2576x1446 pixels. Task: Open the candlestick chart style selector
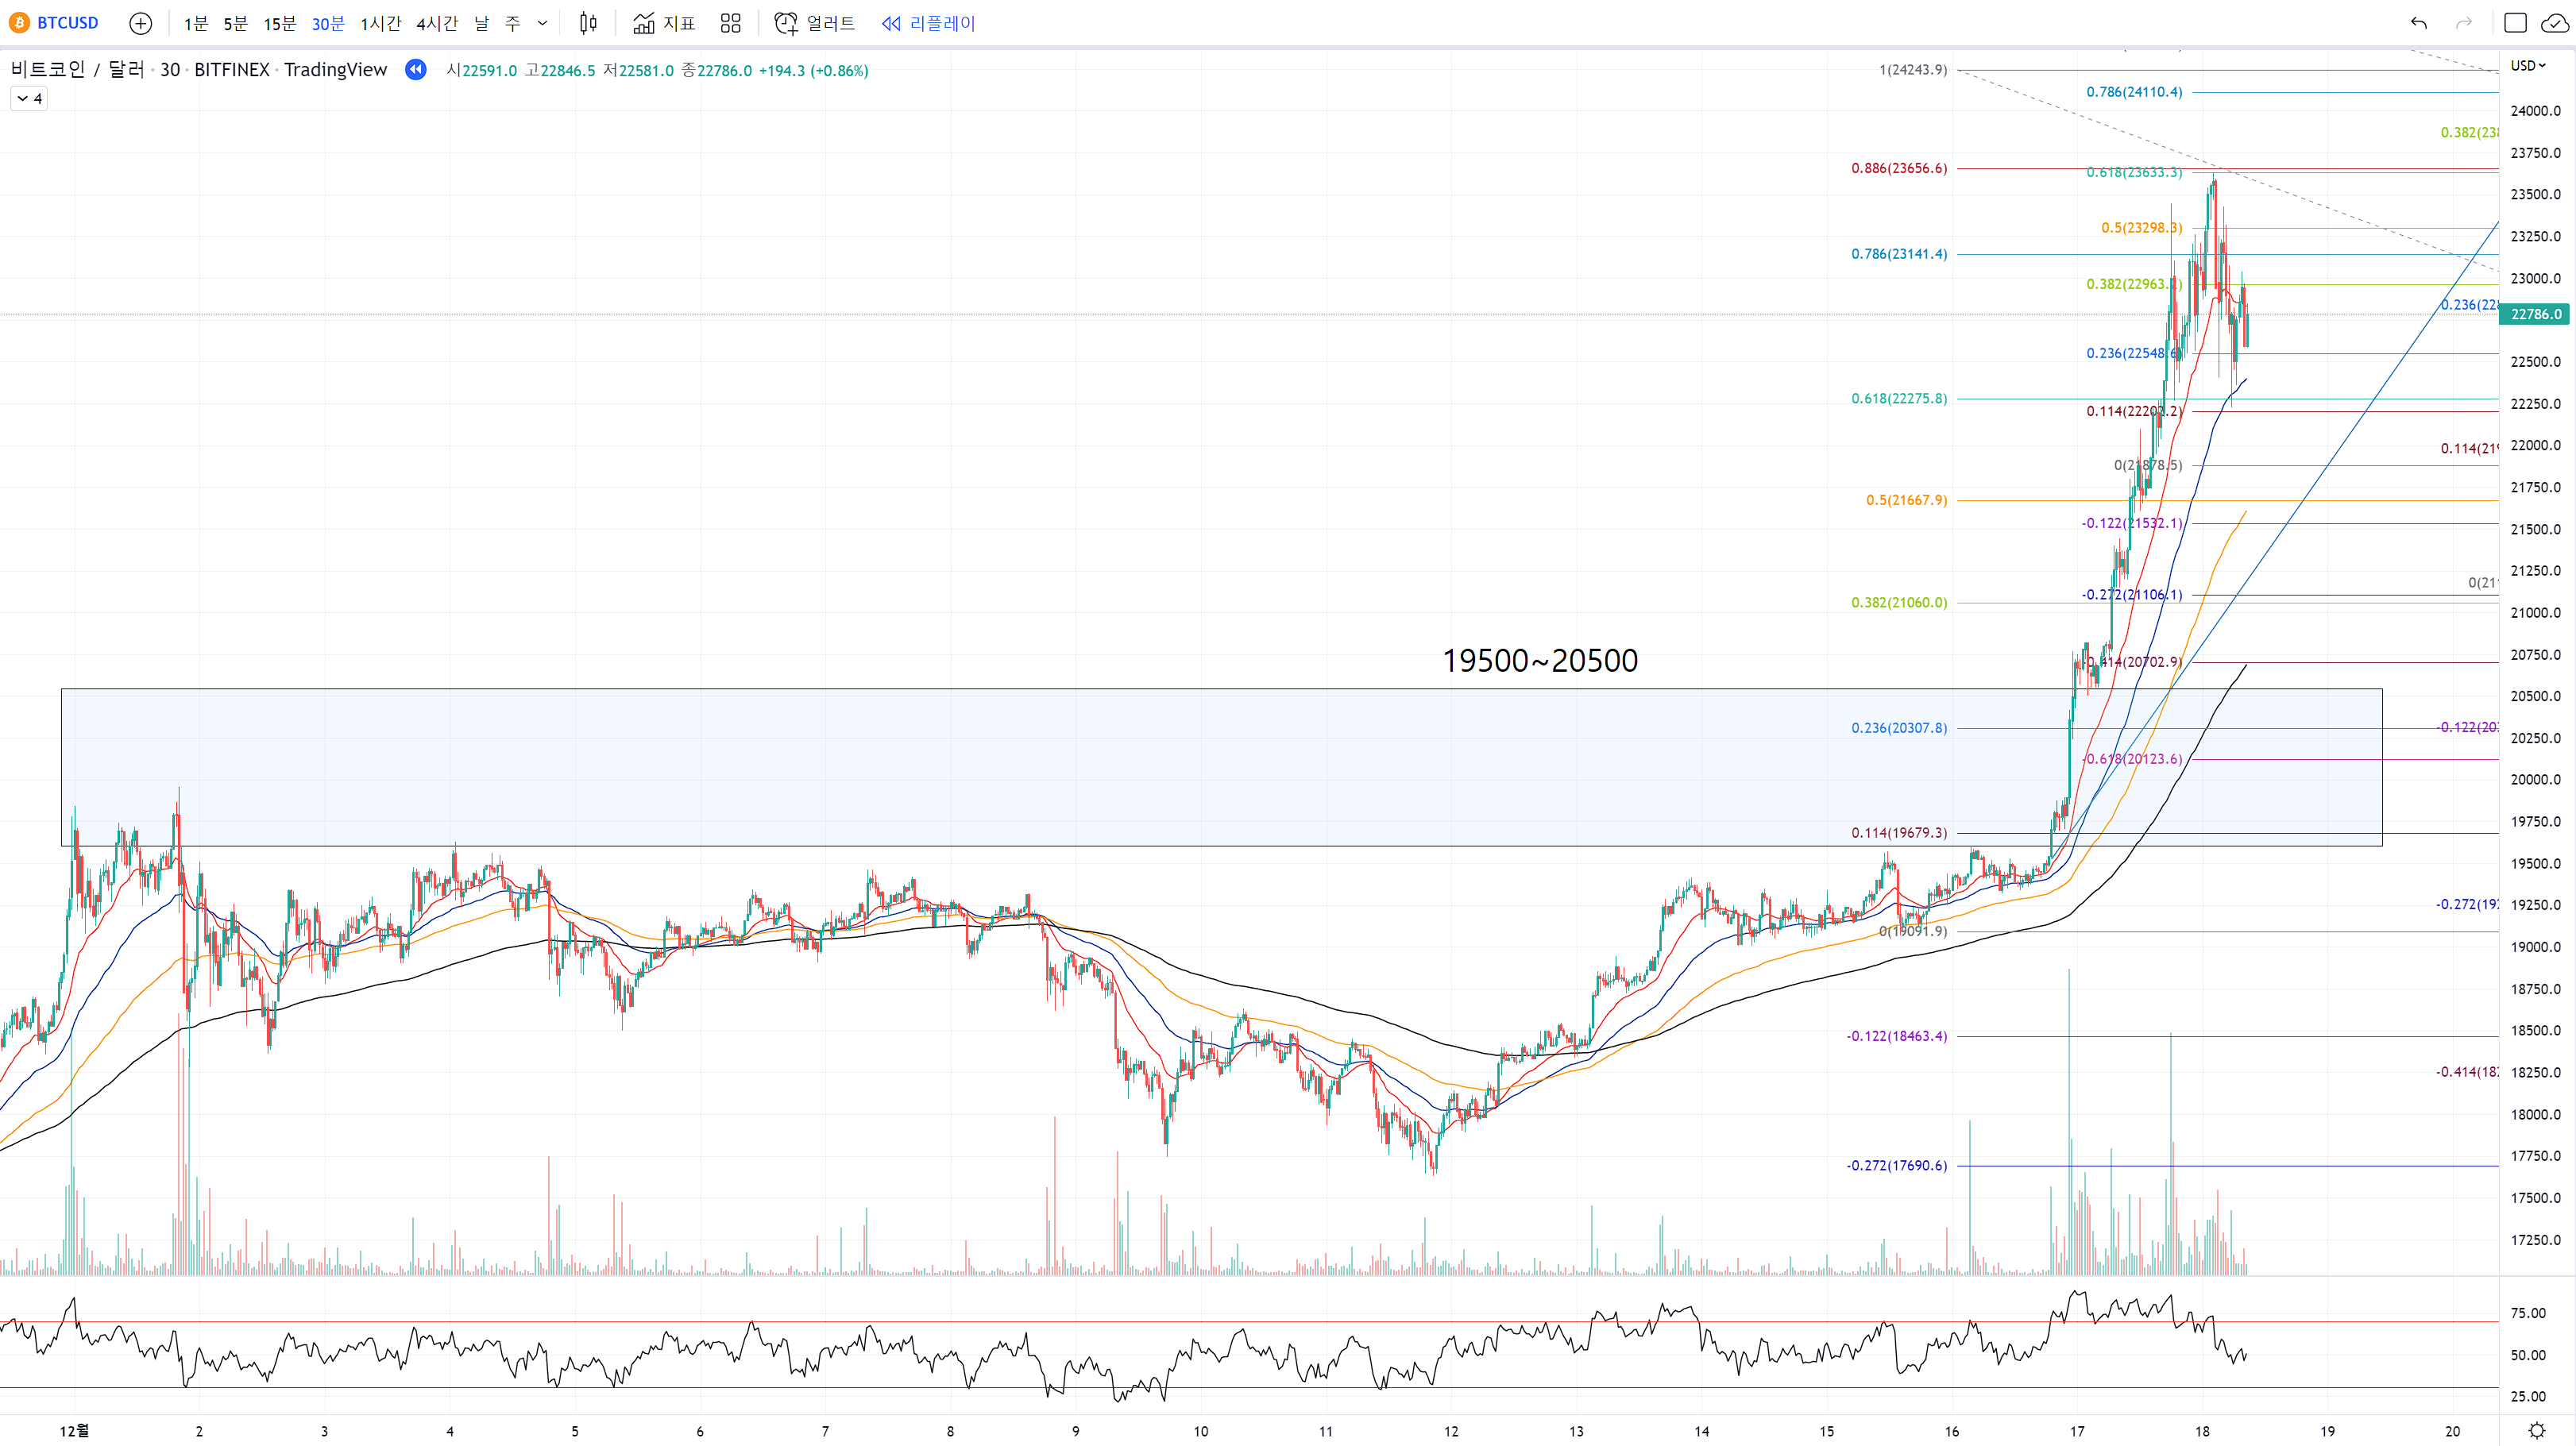point(588,23)
